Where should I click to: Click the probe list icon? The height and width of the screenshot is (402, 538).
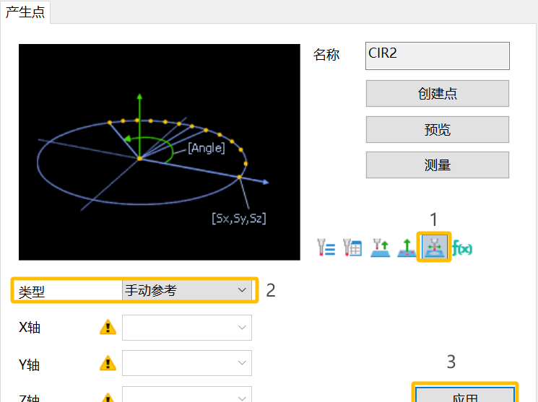point(326,248)
